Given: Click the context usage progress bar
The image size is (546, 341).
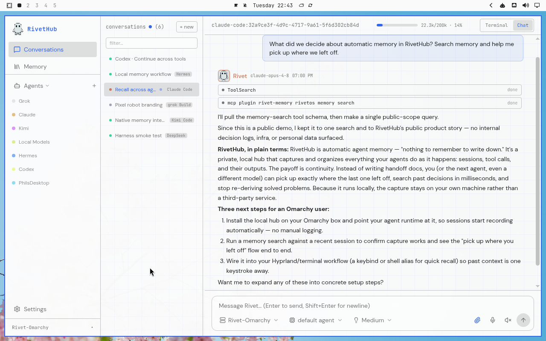Looking at the screenshot, I should [x=397, y=25].
